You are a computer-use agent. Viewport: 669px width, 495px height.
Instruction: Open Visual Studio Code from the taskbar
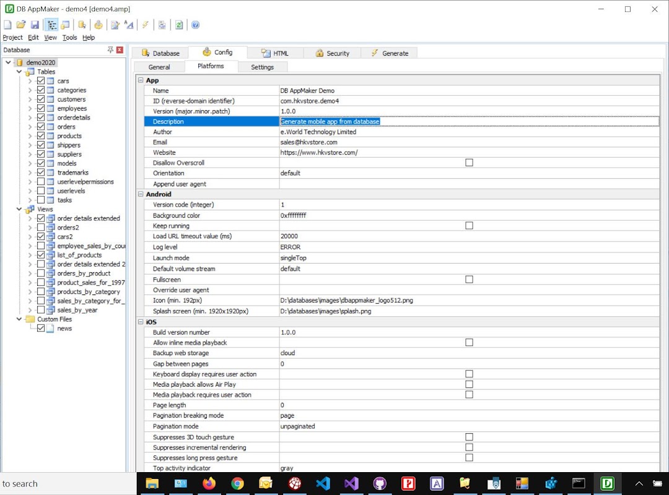[323, 483]
